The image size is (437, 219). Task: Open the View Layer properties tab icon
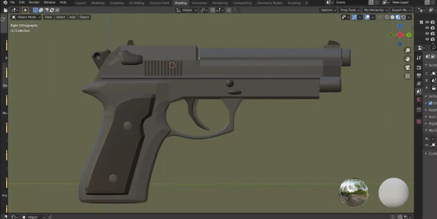[419, 84]
